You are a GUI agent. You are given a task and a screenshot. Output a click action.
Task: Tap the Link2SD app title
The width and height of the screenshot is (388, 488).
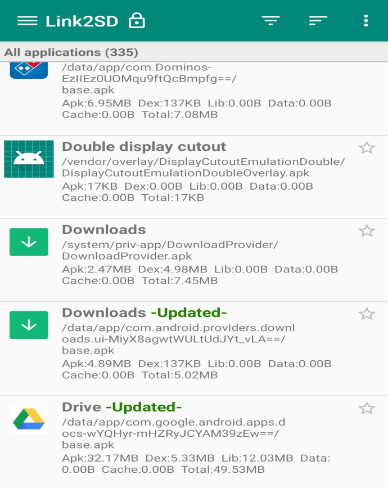pos(82,21)
